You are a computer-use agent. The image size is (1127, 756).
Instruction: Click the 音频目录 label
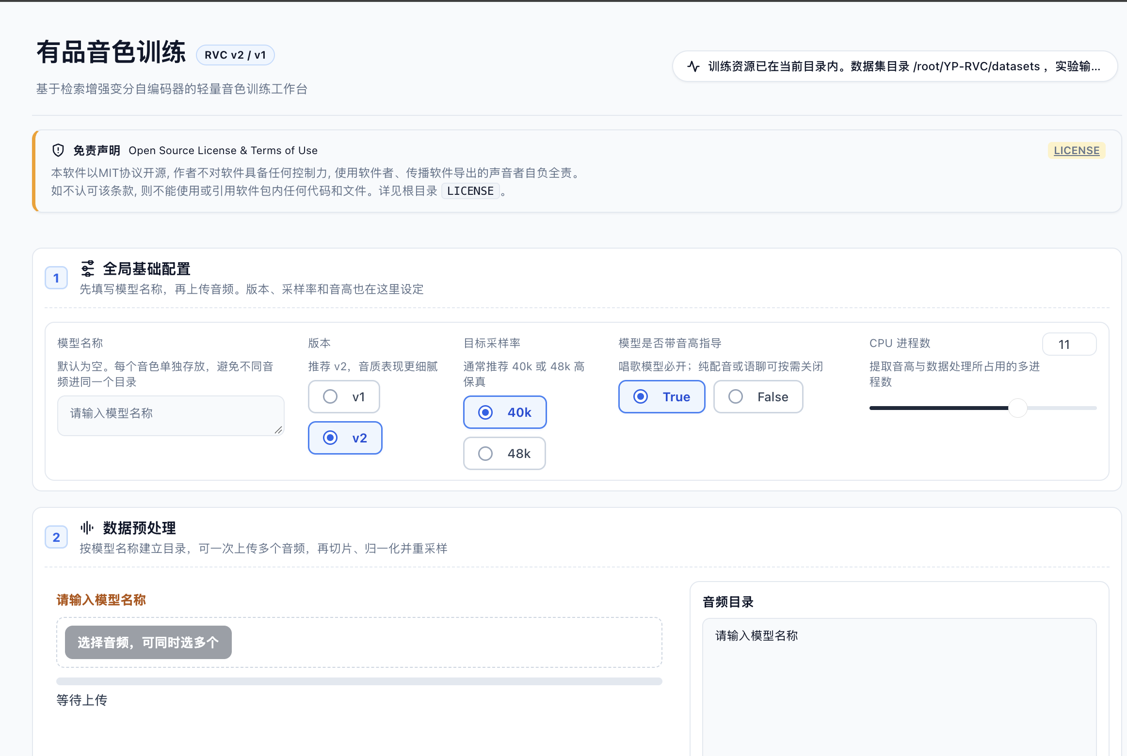point(728,602)
